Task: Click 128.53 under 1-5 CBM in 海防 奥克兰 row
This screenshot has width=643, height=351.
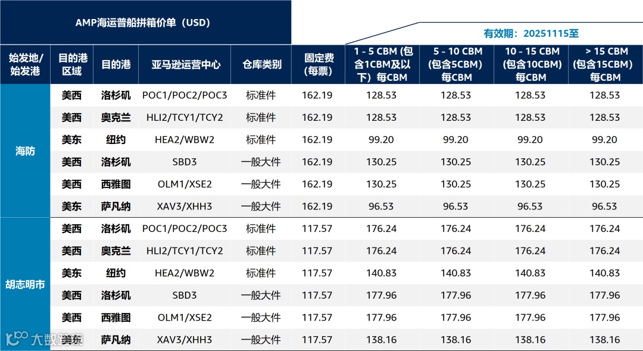Action: click(x=382, y=118)
